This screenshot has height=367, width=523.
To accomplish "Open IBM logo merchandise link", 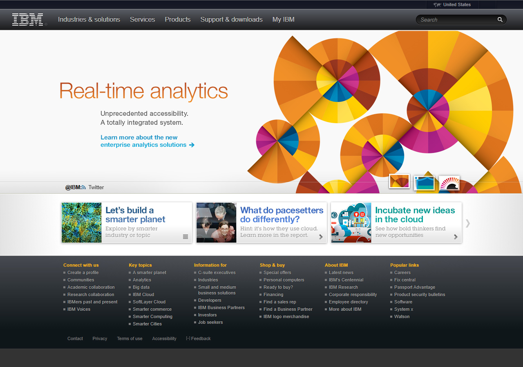I will pos(286,316).
